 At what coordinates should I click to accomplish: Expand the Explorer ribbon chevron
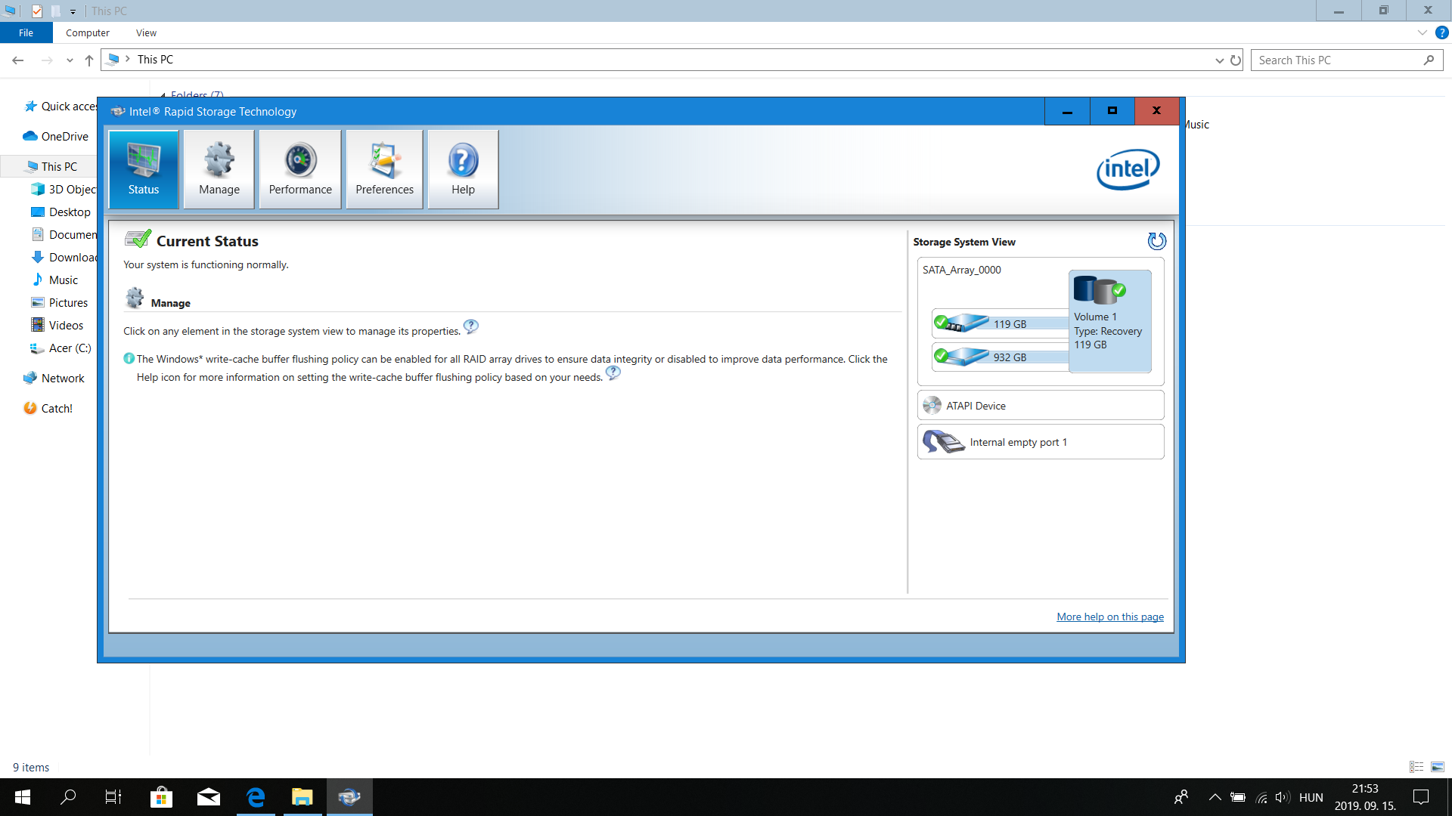coord(1422,32)
